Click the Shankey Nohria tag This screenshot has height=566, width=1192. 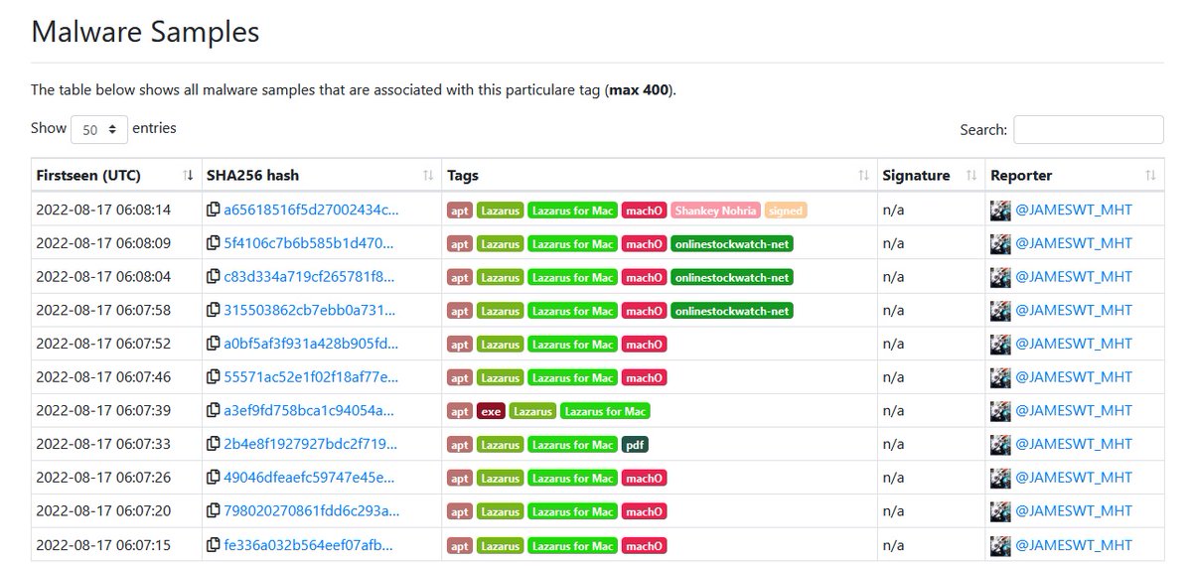click(715, 211)
